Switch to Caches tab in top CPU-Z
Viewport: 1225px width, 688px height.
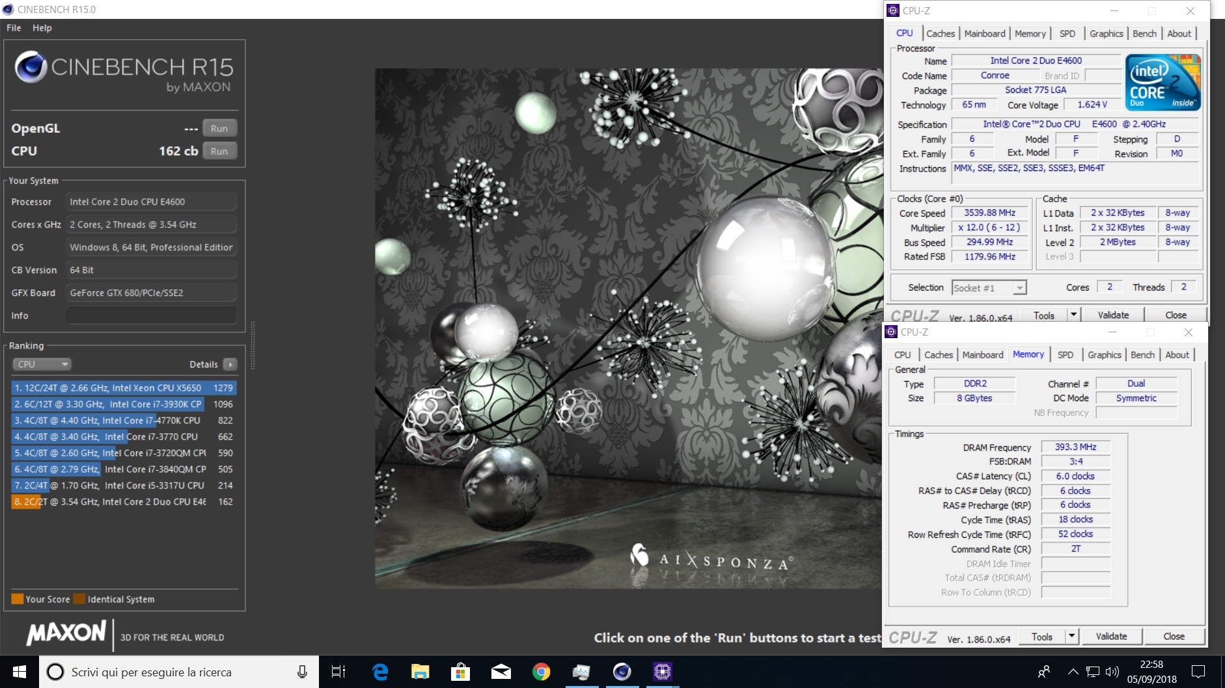[941, 34]
